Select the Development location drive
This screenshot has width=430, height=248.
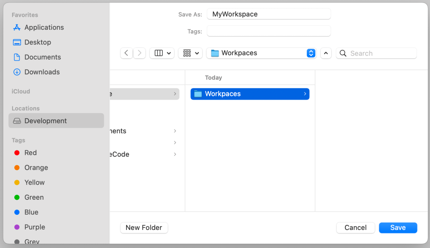45,121
